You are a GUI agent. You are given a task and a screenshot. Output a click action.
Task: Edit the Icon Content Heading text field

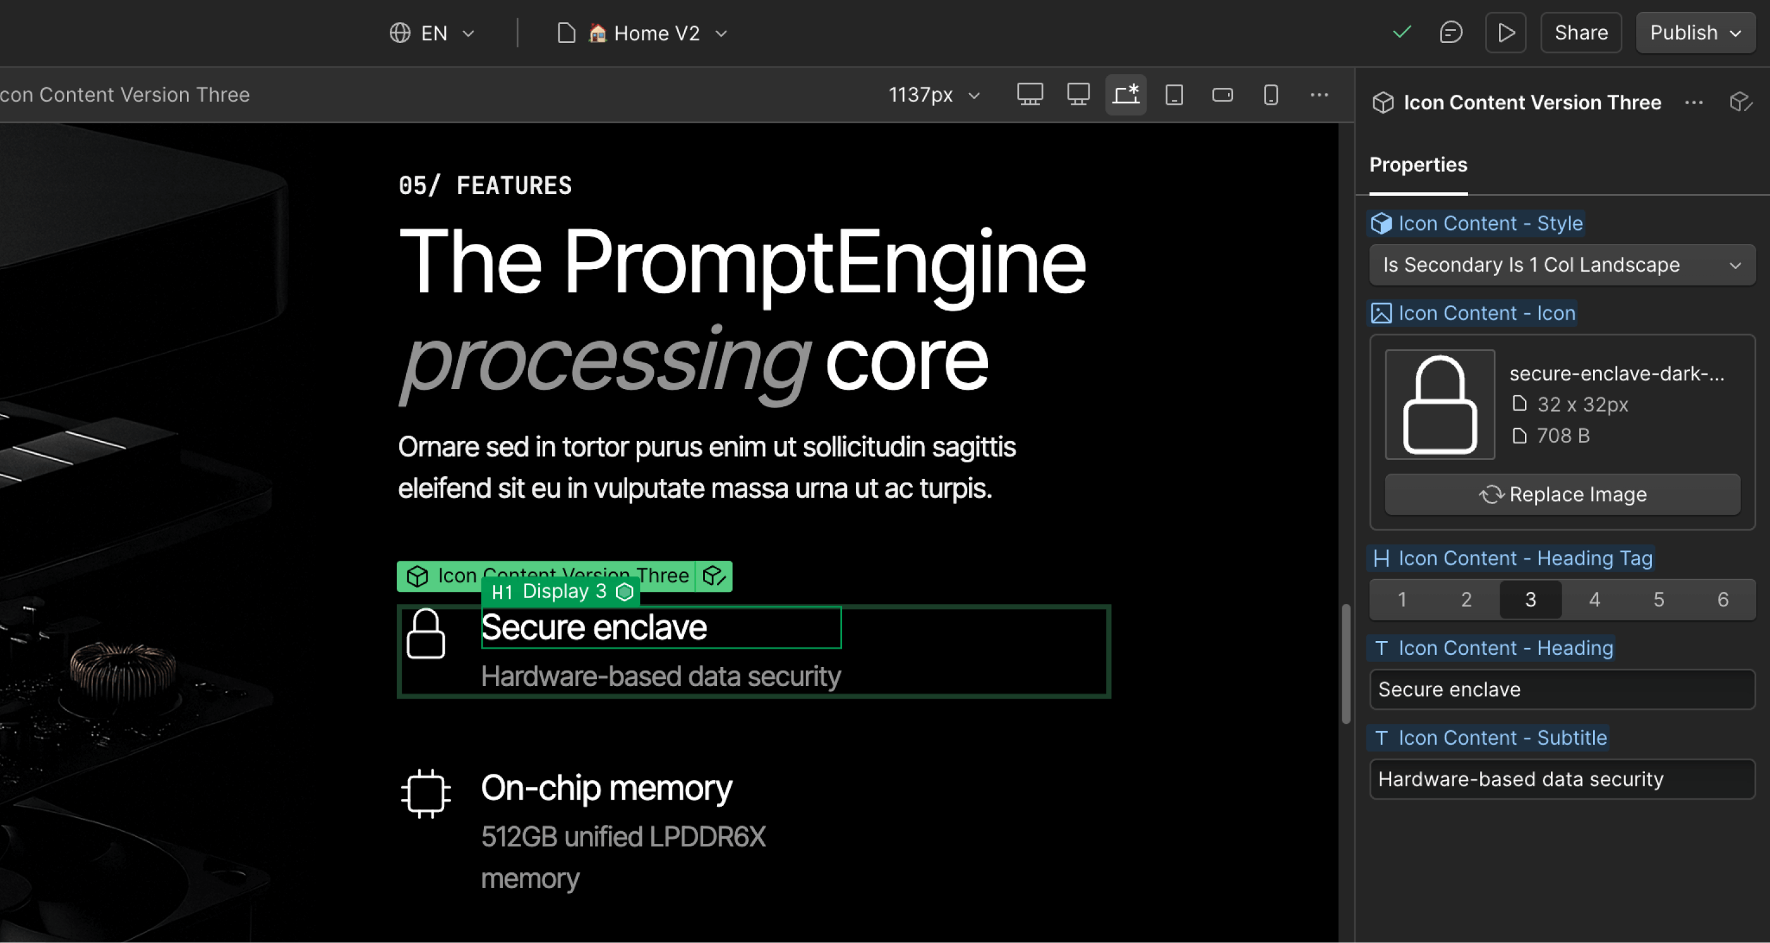click(1562, 690)
